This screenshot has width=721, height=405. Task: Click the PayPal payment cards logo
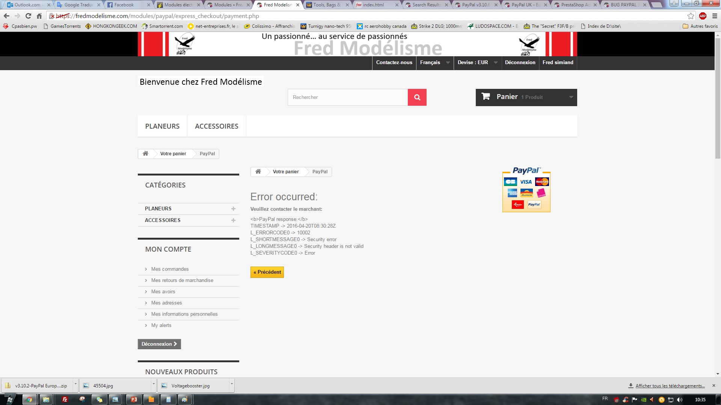tap(526, 190)
